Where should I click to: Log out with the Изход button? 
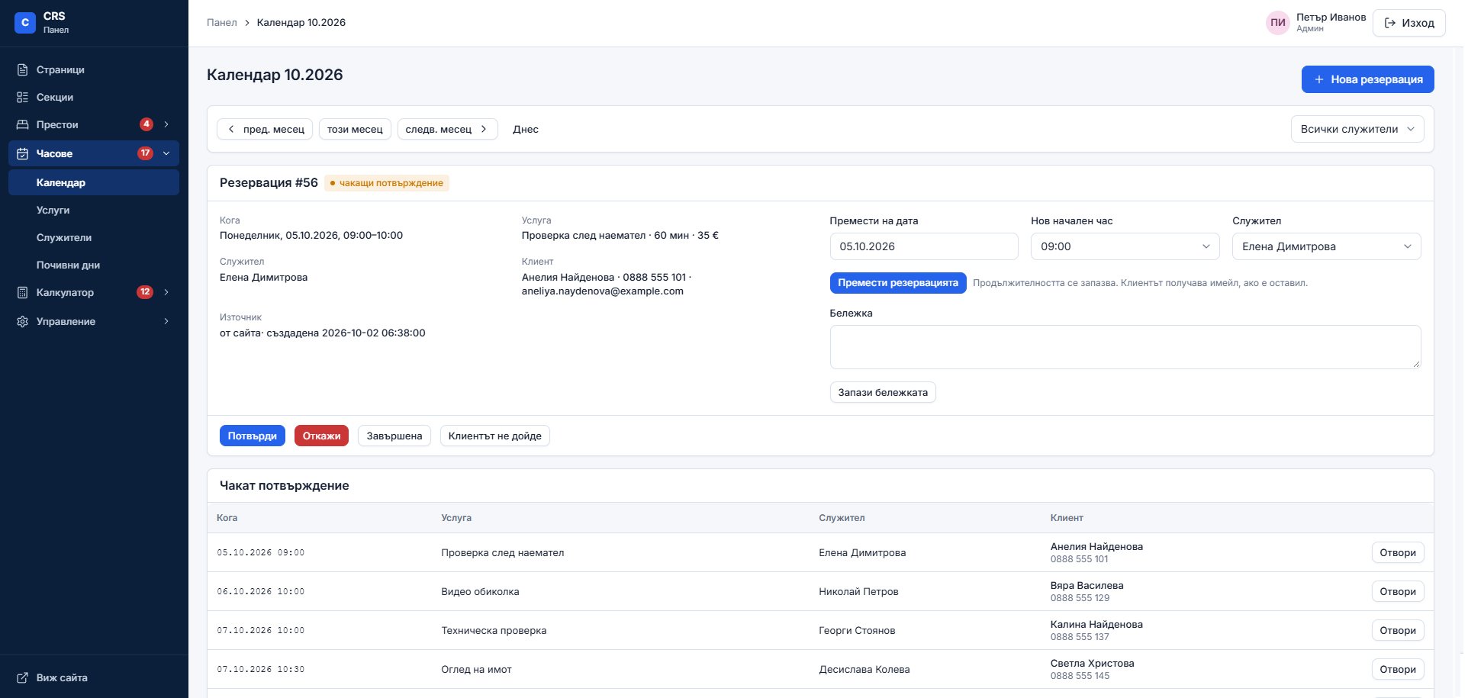click(1409, 23)
